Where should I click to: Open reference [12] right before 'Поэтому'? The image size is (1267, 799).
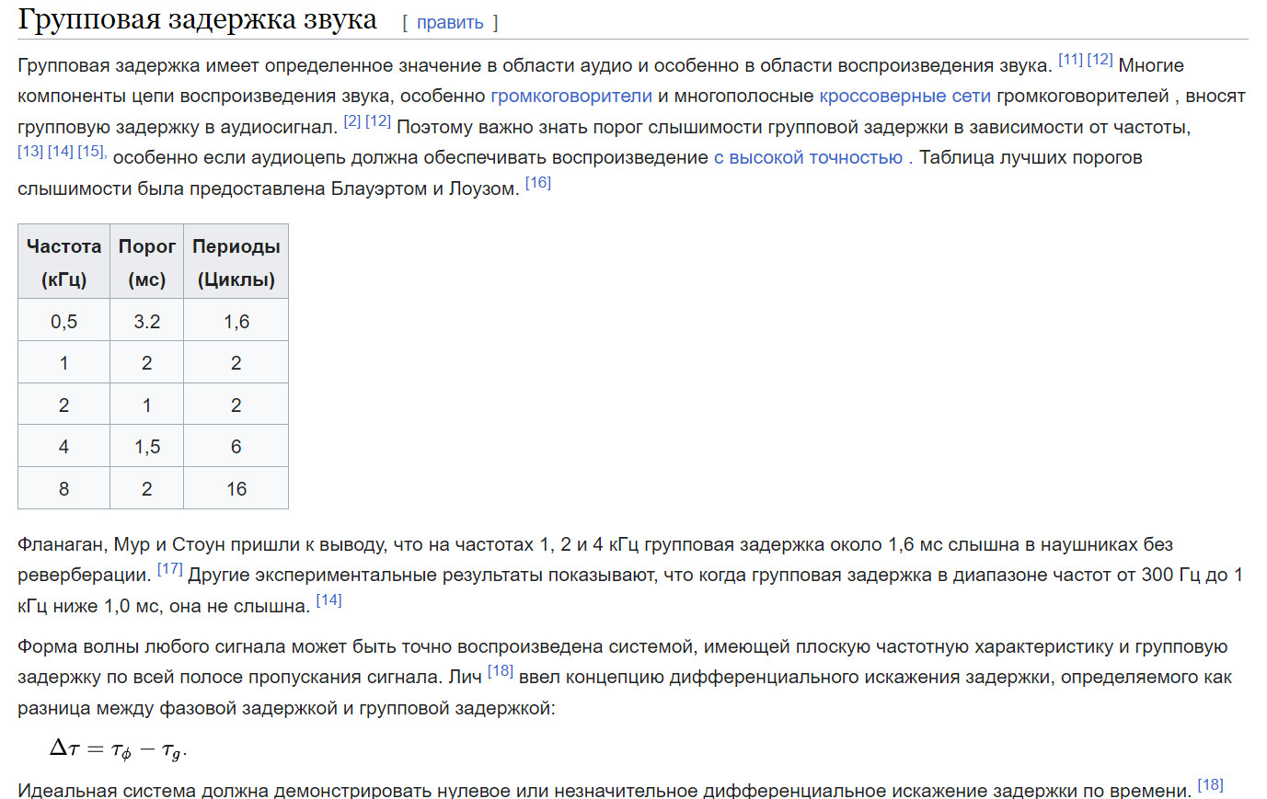tap(378, 120)
